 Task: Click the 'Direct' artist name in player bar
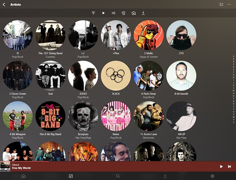(15, 165)
